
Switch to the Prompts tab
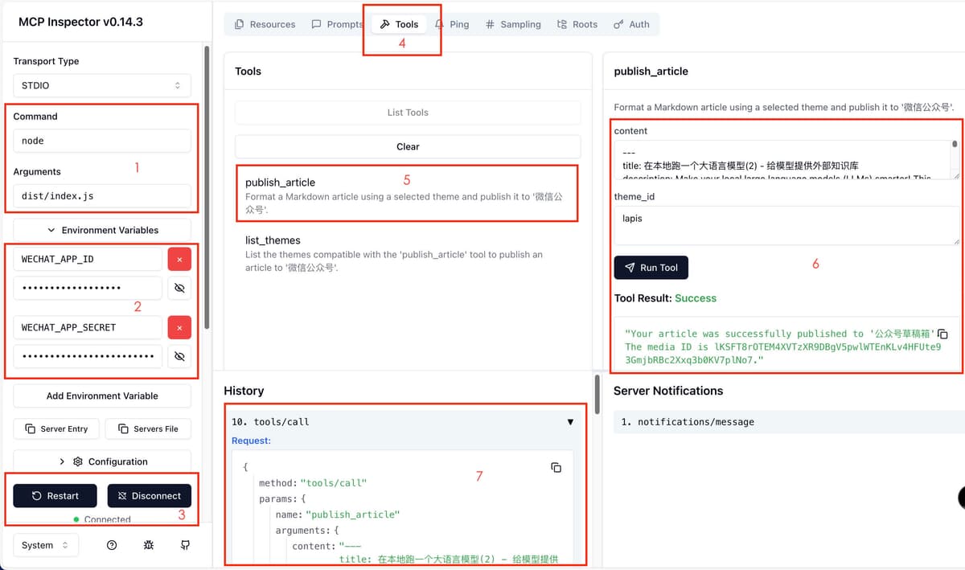(x=338, y=24)
